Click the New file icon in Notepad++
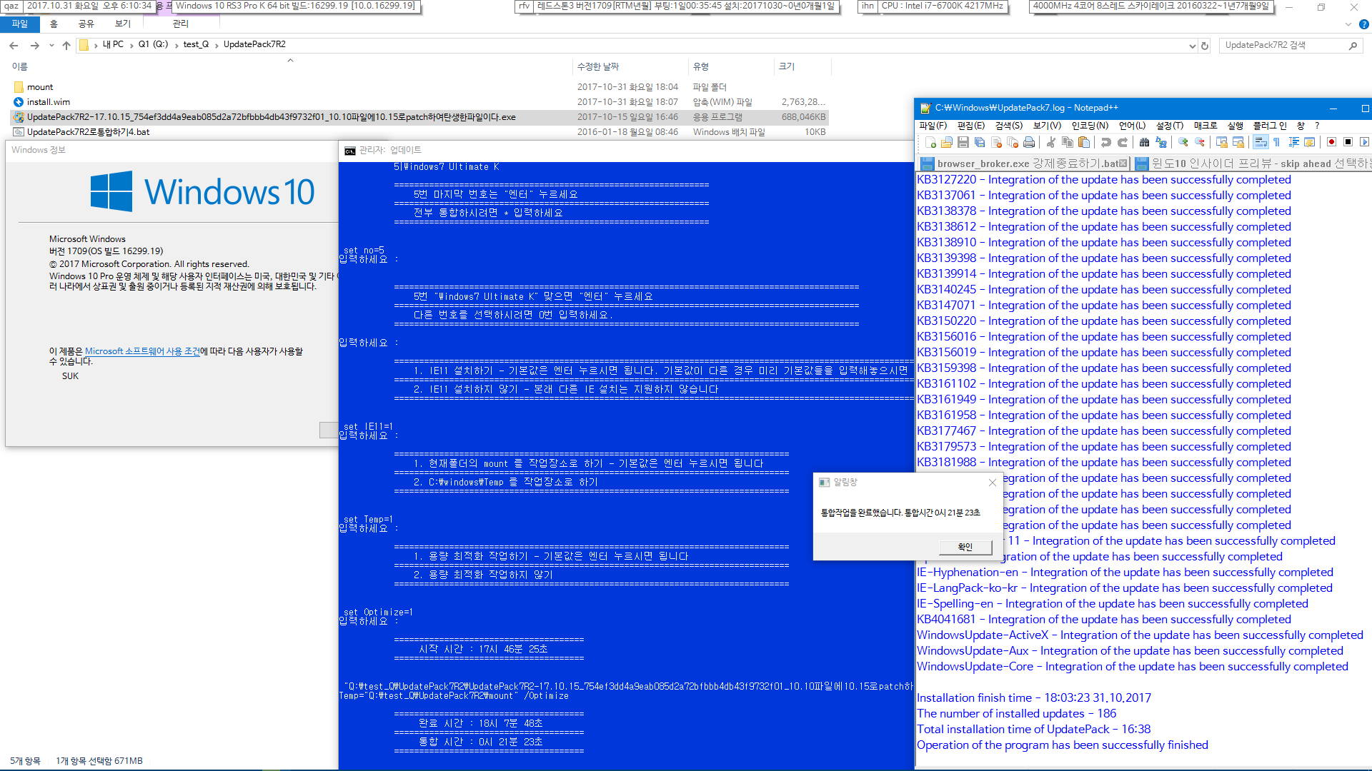Screen dimensions: 1372x771 (930, 142)
